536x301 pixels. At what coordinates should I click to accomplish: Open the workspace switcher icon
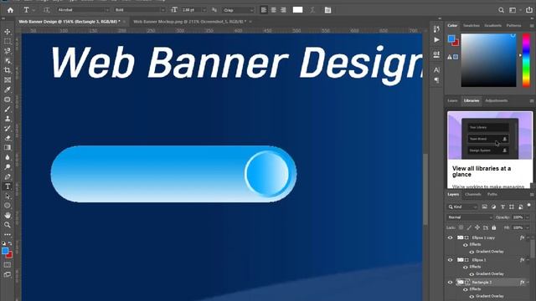pyautogui.click(x=513, y=10)
